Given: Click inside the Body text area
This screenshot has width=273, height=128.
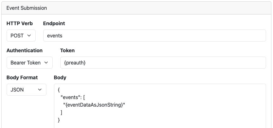Looking at the screenshot, I should 160,106.
